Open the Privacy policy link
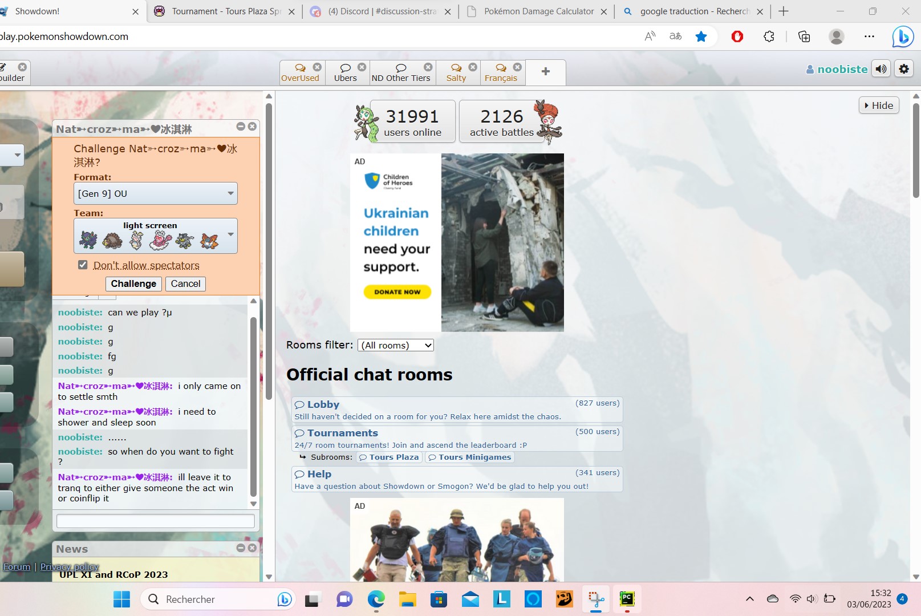This screenshot has height=616, width=921. click(70, 566)
